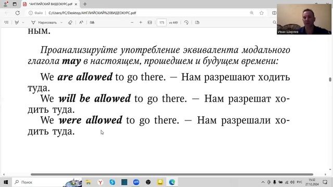Viewport: 333px width, 187px height.
Task: Open Zoom from the taskbar
Action: [x=136, y=182]
